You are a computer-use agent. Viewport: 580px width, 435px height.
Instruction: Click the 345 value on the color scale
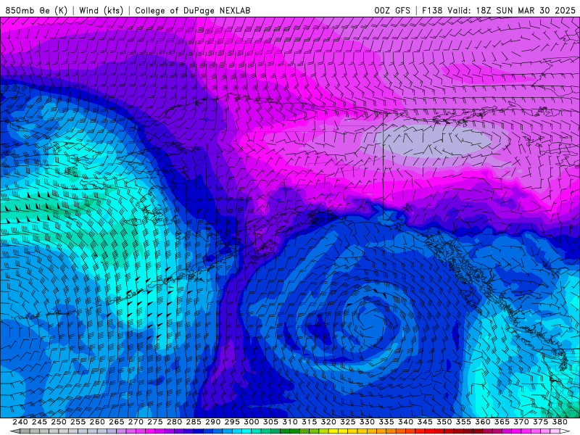[425, 422]
